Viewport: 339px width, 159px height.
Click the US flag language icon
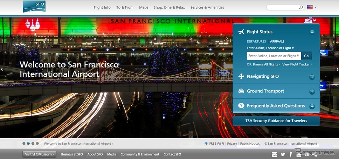pos(310,7)
